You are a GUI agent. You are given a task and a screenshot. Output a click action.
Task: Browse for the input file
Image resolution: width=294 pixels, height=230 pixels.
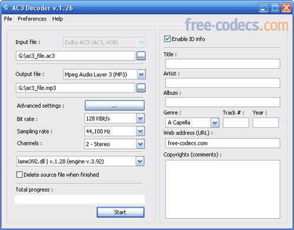point(141,56)
